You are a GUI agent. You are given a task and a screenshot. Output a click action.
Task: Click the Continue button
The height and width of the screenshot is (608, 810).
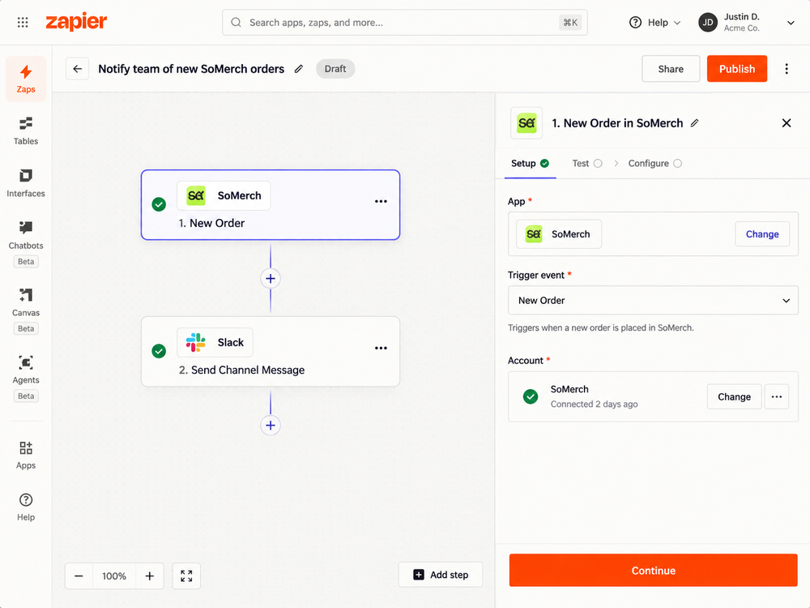(x=653, y=570)
